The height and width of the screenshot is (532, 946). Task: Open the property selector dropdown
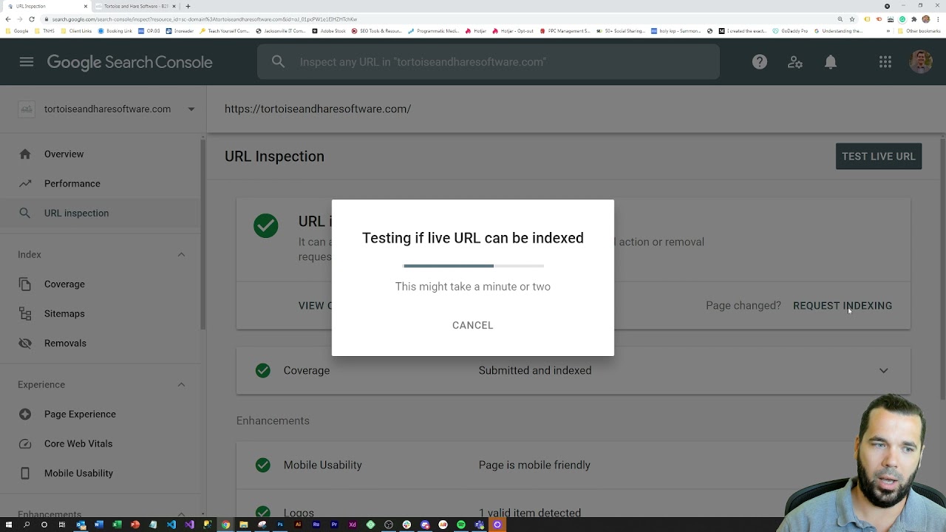(191, 109)
